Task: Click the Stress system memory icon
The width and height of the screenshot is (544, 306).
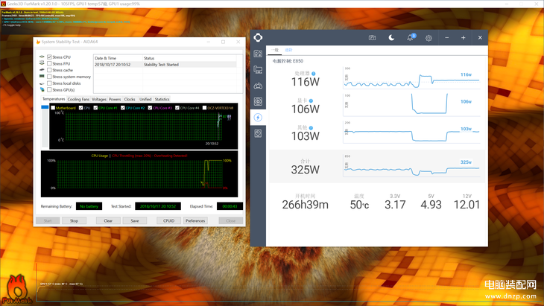Action: [42, 77]
